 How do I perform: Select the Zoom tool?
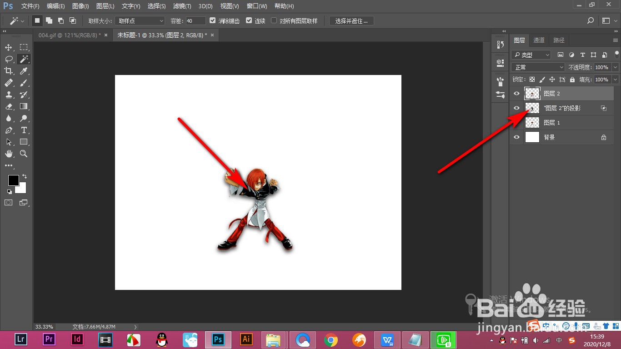click(24, 154)
